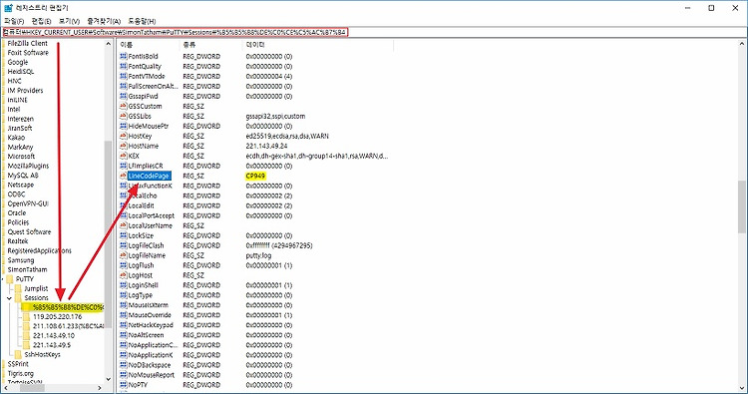
Task: Click the NoPTY DWORD icon
Action: tap(123, 384)
